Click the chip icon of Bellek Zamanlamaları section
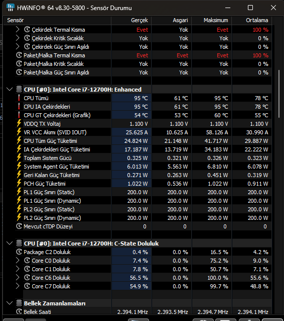 coord(19,303)
